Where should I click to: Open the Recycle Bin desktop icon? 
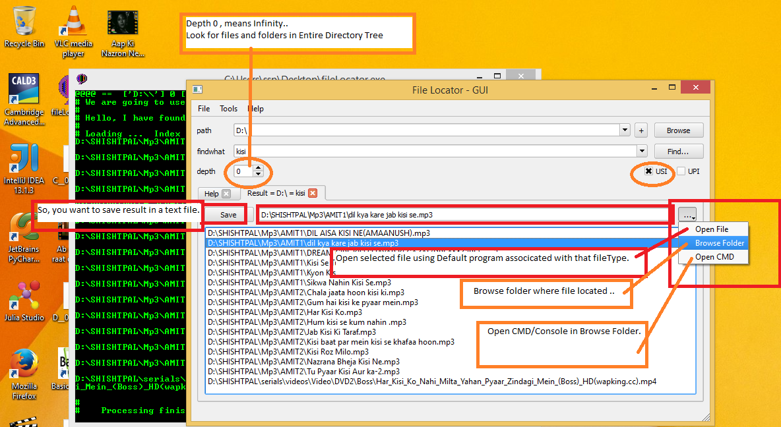(x=24, y=28)
